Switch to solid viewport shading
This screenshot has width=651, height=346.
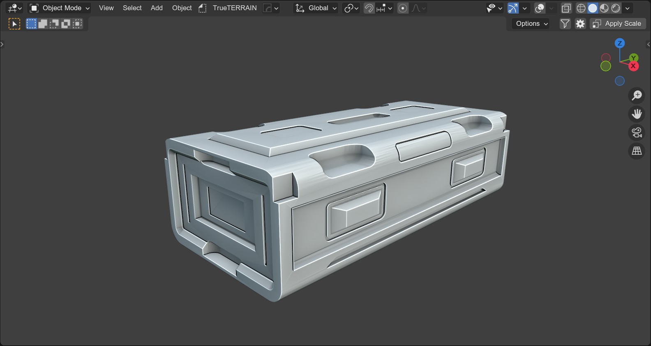pyautogui.click(x=593, y=8)
